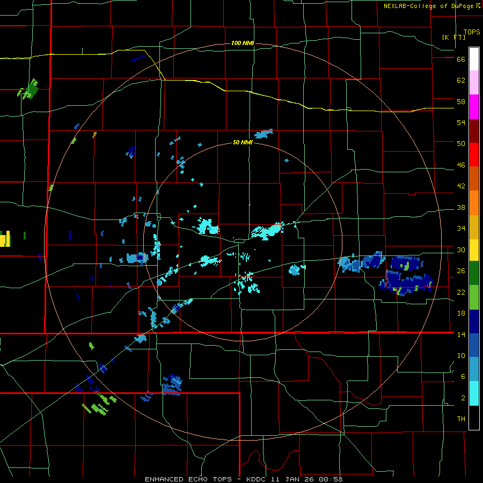Click the '6' legend value
This screenshot has width=483, height=483.
tap(463, 377)
